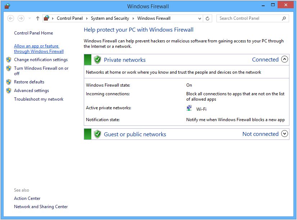
Task: Open Network and Sharing Center link
Action: click(x=41, y=207)
